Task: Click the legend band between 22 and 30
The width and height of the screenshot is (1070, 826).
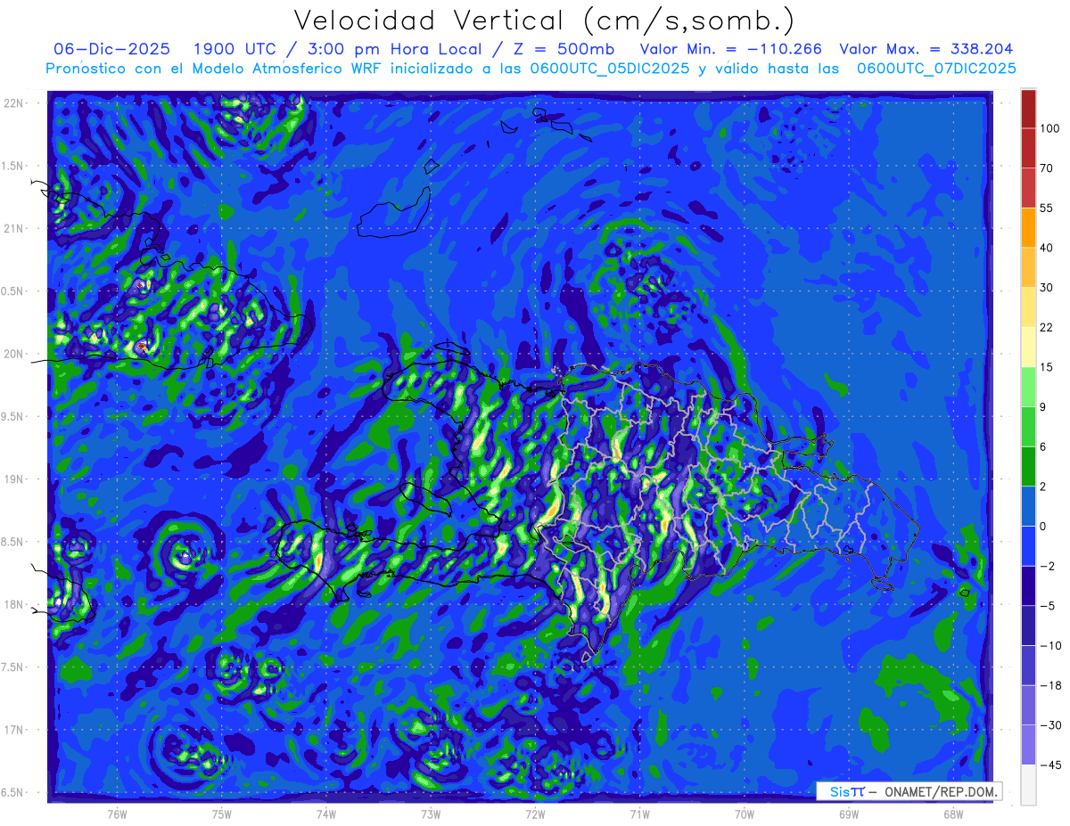Action: coord(1028,307)
